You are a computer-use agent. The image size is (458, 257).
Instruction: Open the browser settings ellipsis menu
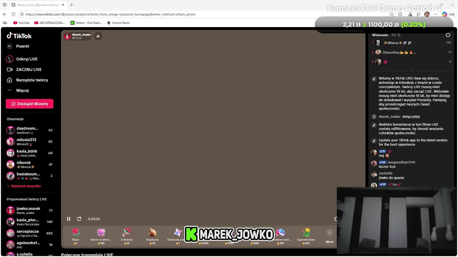pos(435,14)
